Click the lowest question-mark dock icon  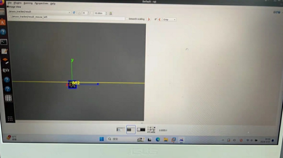7,89
